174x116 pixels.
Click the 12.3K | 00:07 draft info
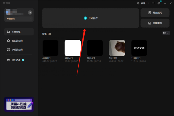(x=71, y=61)
